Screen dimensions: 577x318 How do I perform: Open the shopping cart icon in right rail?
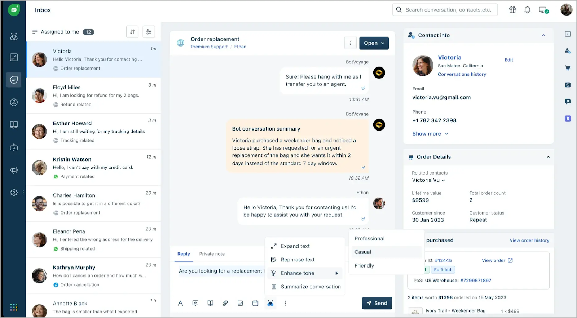568,68
